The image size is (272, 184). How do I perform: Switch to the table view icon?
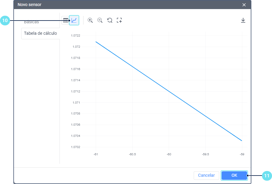(x=66, y=20)
